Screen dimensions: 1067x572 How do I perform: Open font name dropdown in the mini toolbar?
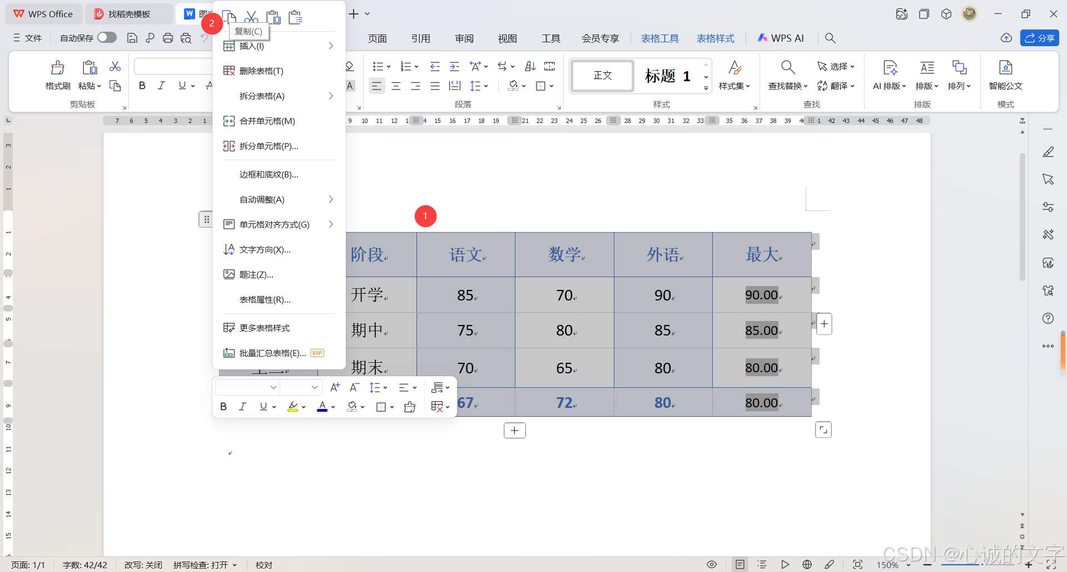point(273,387)
